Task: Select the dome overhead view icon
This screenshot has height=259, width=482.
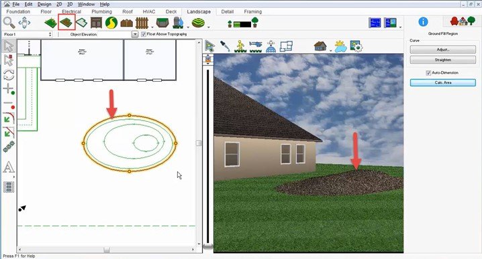Action: pyautogui.click(x=271, y=46)
